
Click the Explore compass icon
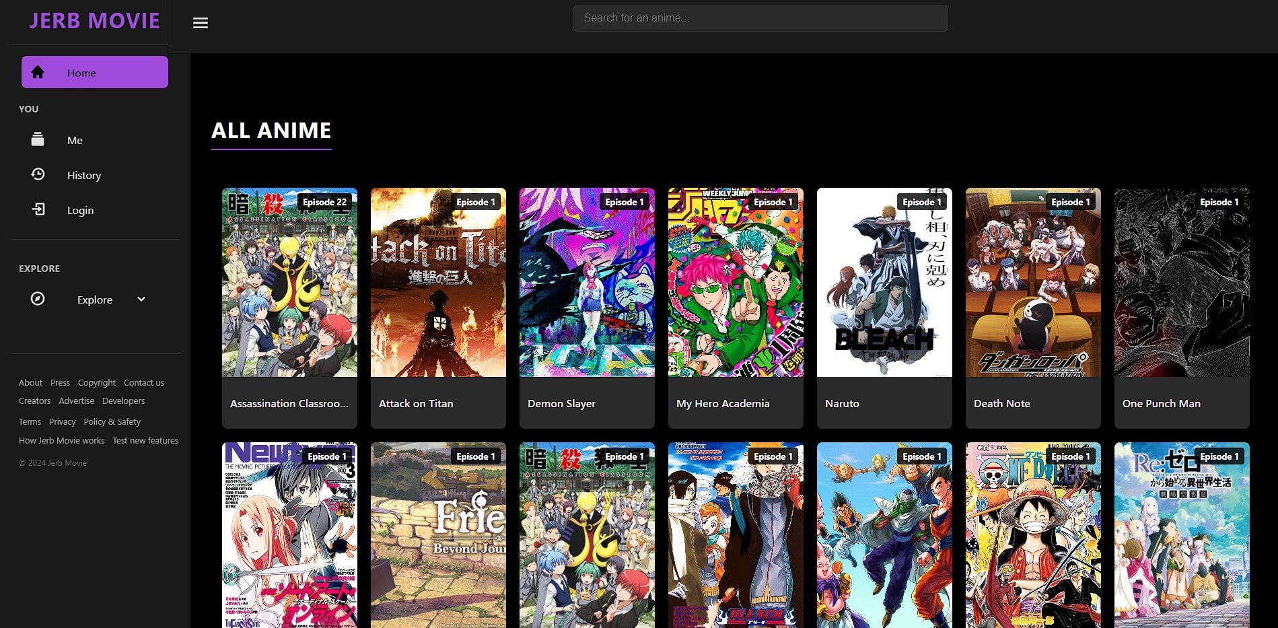[38, 299]
